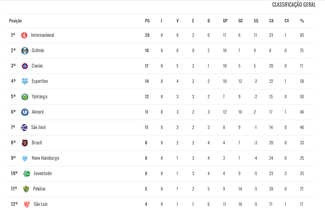The width and height of the screenshot is (325, 211).
Task: Click the Aimoré blue crest
Action: [x=25, y=112]
